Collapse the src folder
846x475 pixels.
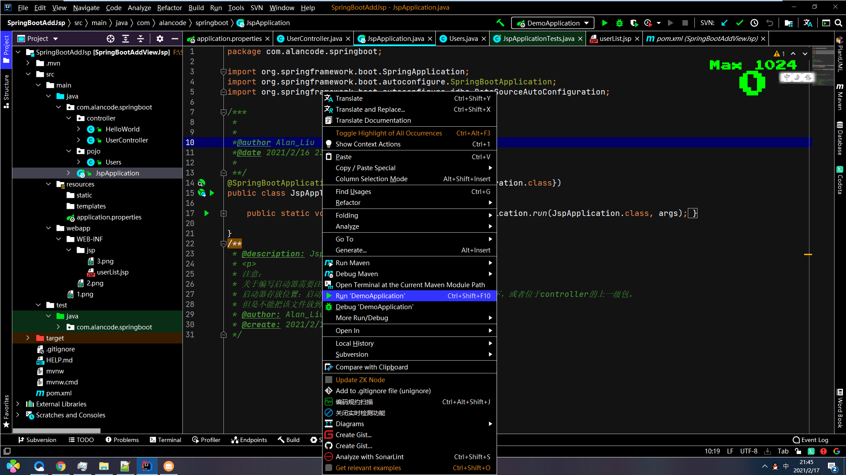28,74
